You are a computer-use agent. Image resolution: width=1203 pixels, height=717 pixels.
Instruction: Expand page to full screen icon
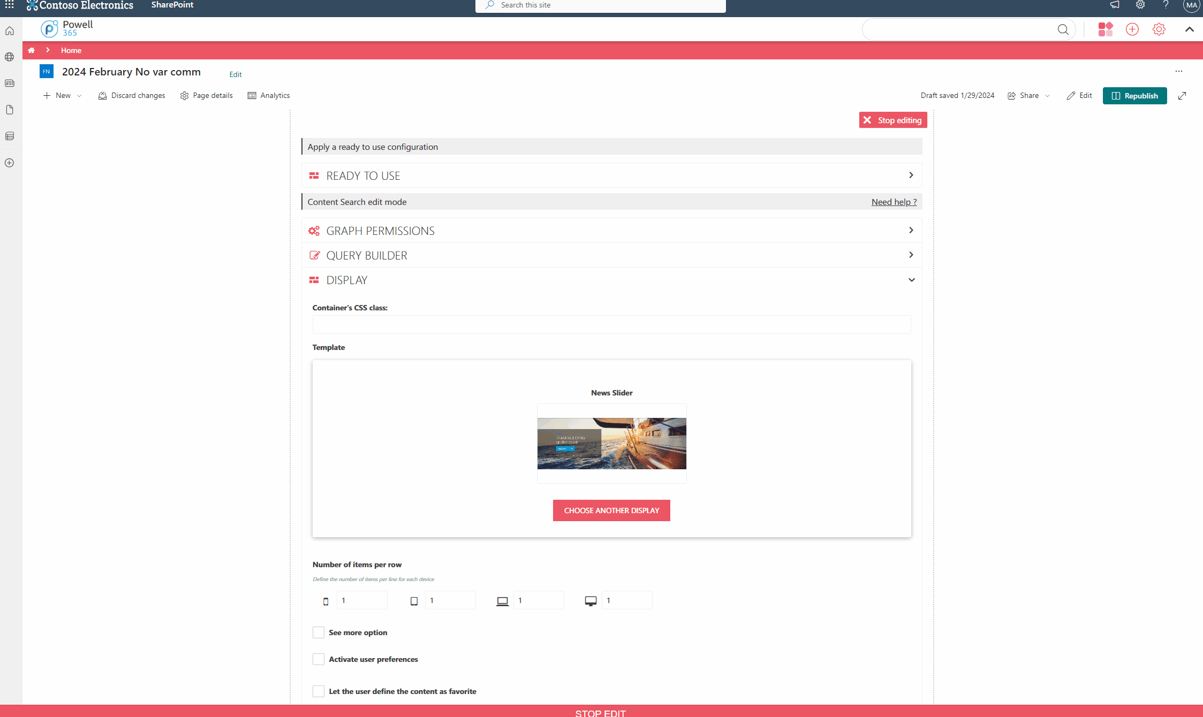[1182, 96]
